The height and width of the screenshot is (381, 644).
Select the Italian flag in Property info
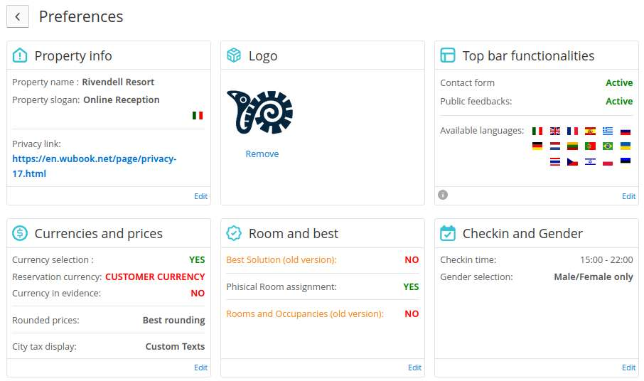(198, 115)
